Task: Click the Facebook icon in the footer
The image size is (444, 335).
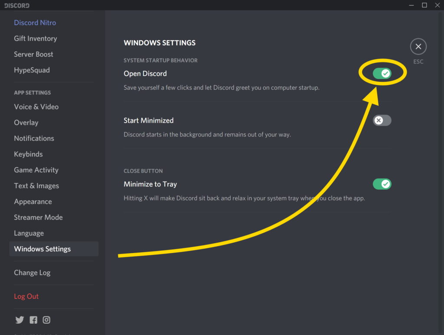Action: click(x=33, y=320)
